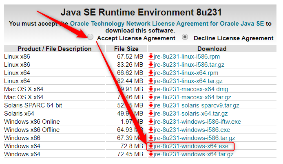This screenshot has width=283, height=164.
Task: Download jre-8u231-linux-x64.tar.gz
Action: tap(188, 81)
